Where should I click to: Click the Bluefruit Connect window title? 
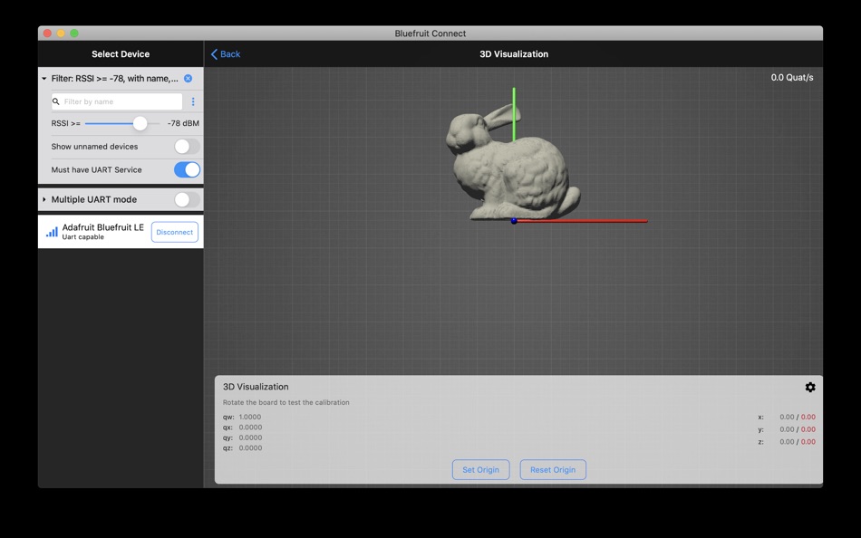(430, 34)
